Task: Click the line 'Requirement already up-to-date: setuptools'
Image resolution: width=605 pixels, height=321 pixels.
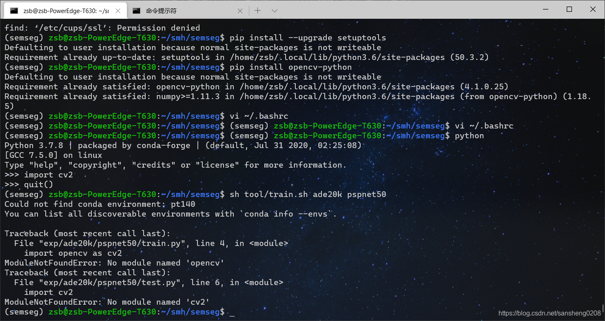Action: point(247,57)
